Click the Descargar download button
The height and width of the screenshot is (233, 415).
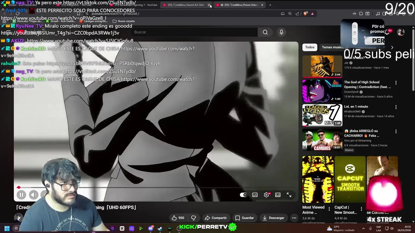click(273, 218)
